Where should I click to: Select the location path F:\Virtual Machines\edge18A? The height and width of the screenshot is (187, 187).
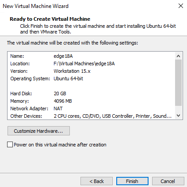point(84,64)
